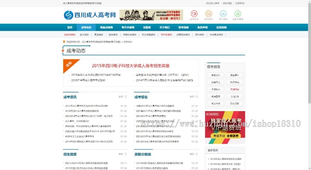Click the 成考动态 breadcrumb link
This screenshot has width=311, height=170.
point(128,42)
